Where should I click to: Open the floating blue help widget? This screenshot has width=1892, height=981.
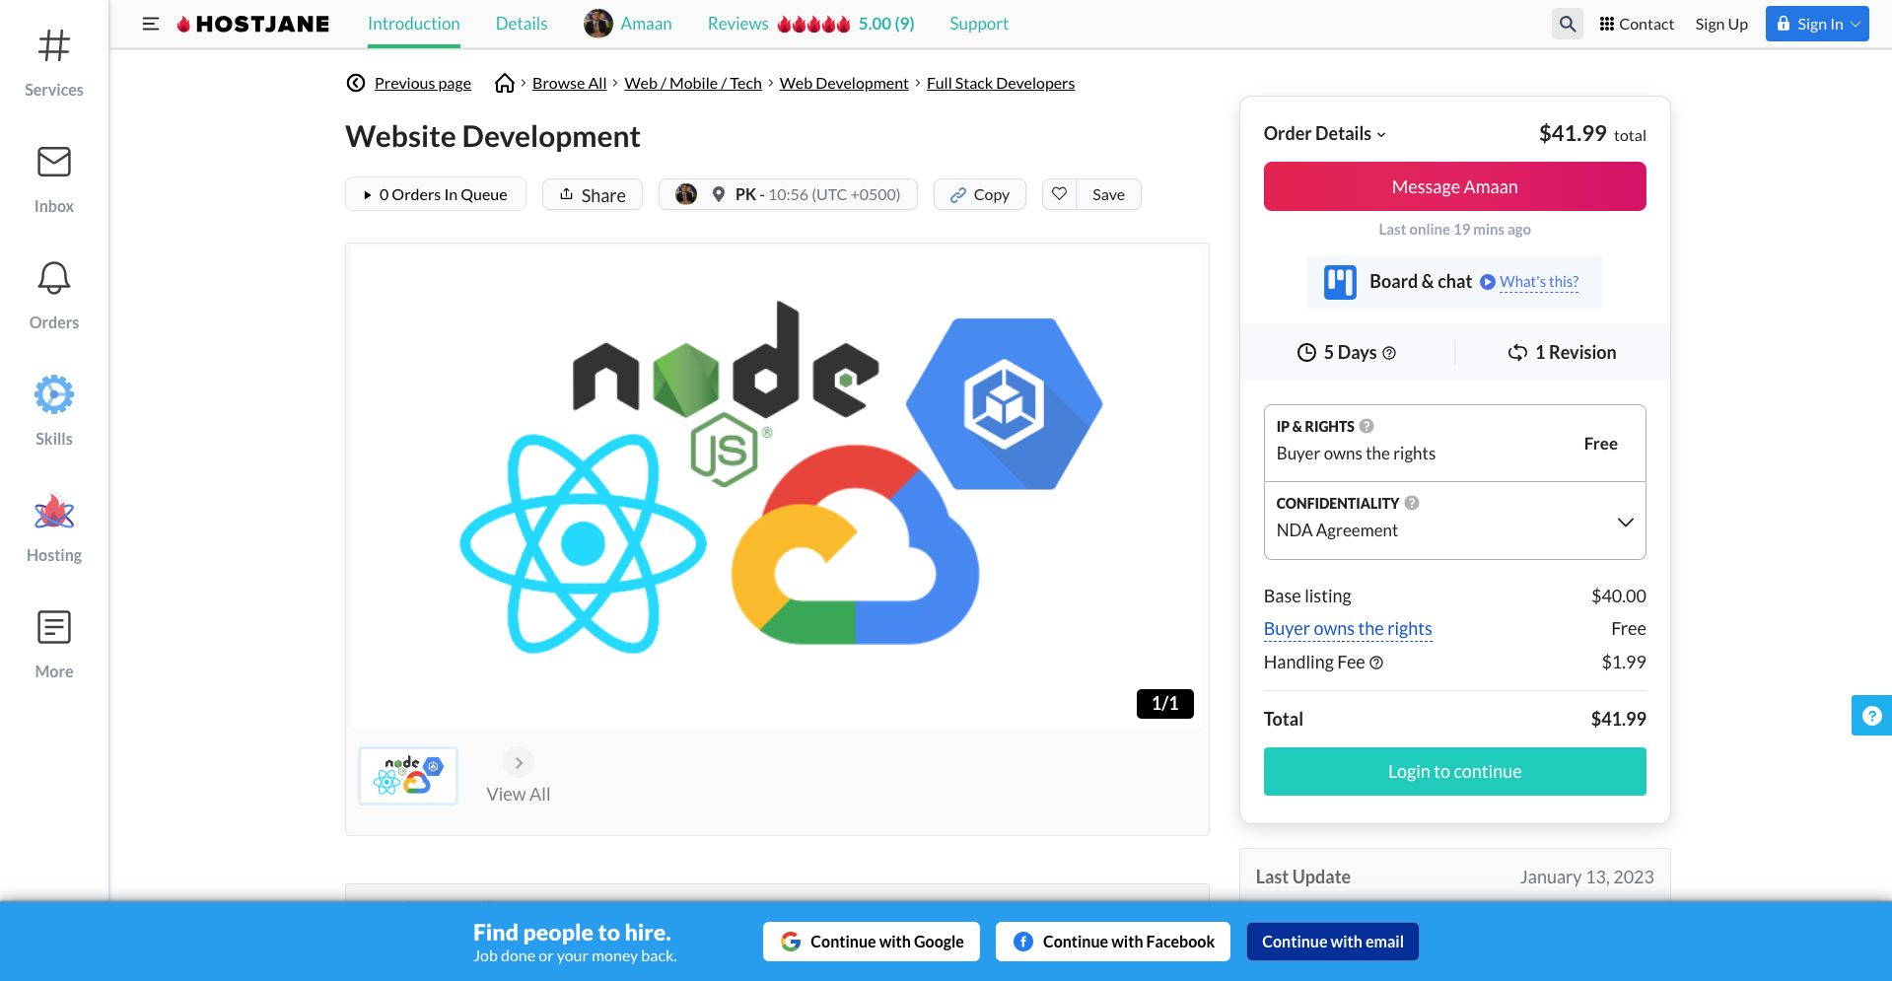click(1871, 716)
